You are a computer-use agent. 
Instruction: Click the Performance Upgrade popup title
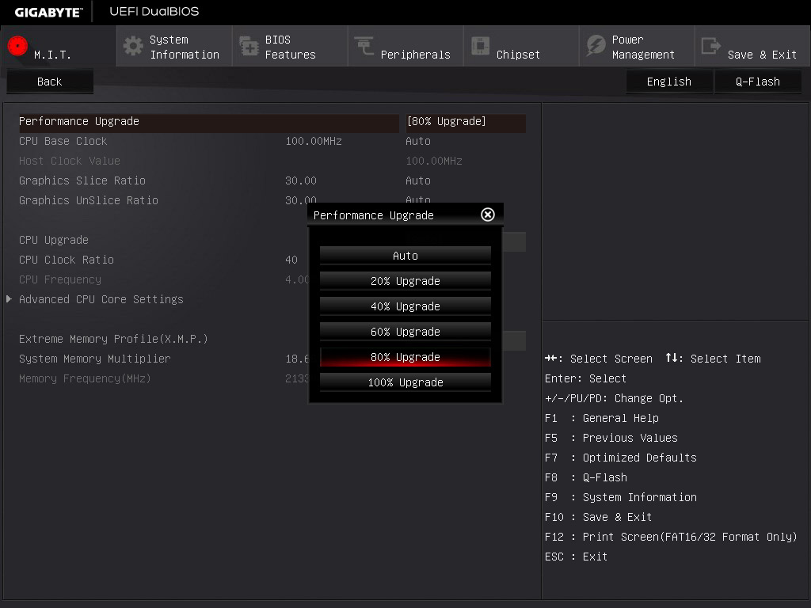pyautogui.click(x=374, y=215)
